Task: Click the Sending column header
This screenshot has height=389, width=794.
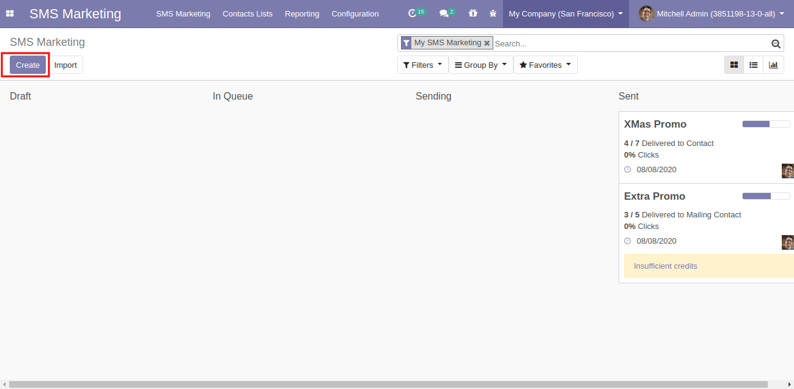Action: tap(433, 96)
